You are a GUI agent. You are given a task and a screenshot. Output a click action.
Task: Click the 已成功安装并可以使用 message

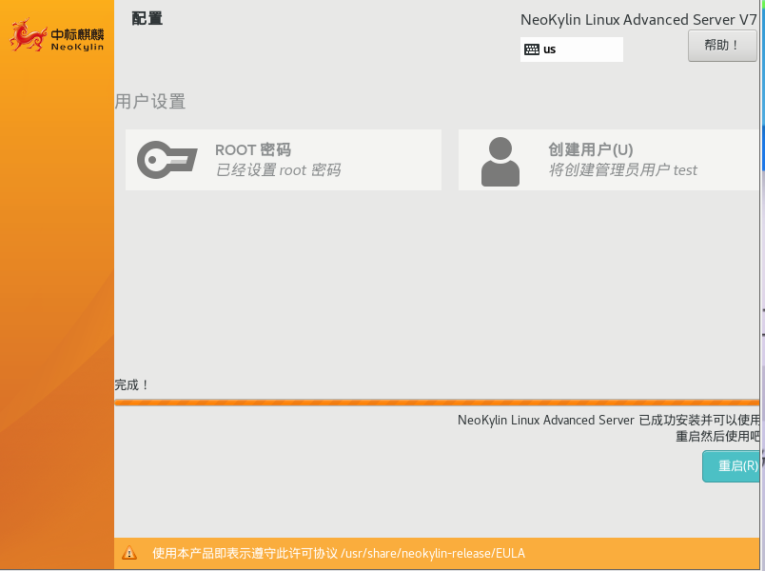point(608,421)
